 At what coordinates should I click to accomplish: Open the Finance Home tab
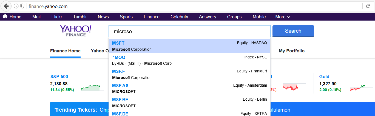(x=65, y=51)
